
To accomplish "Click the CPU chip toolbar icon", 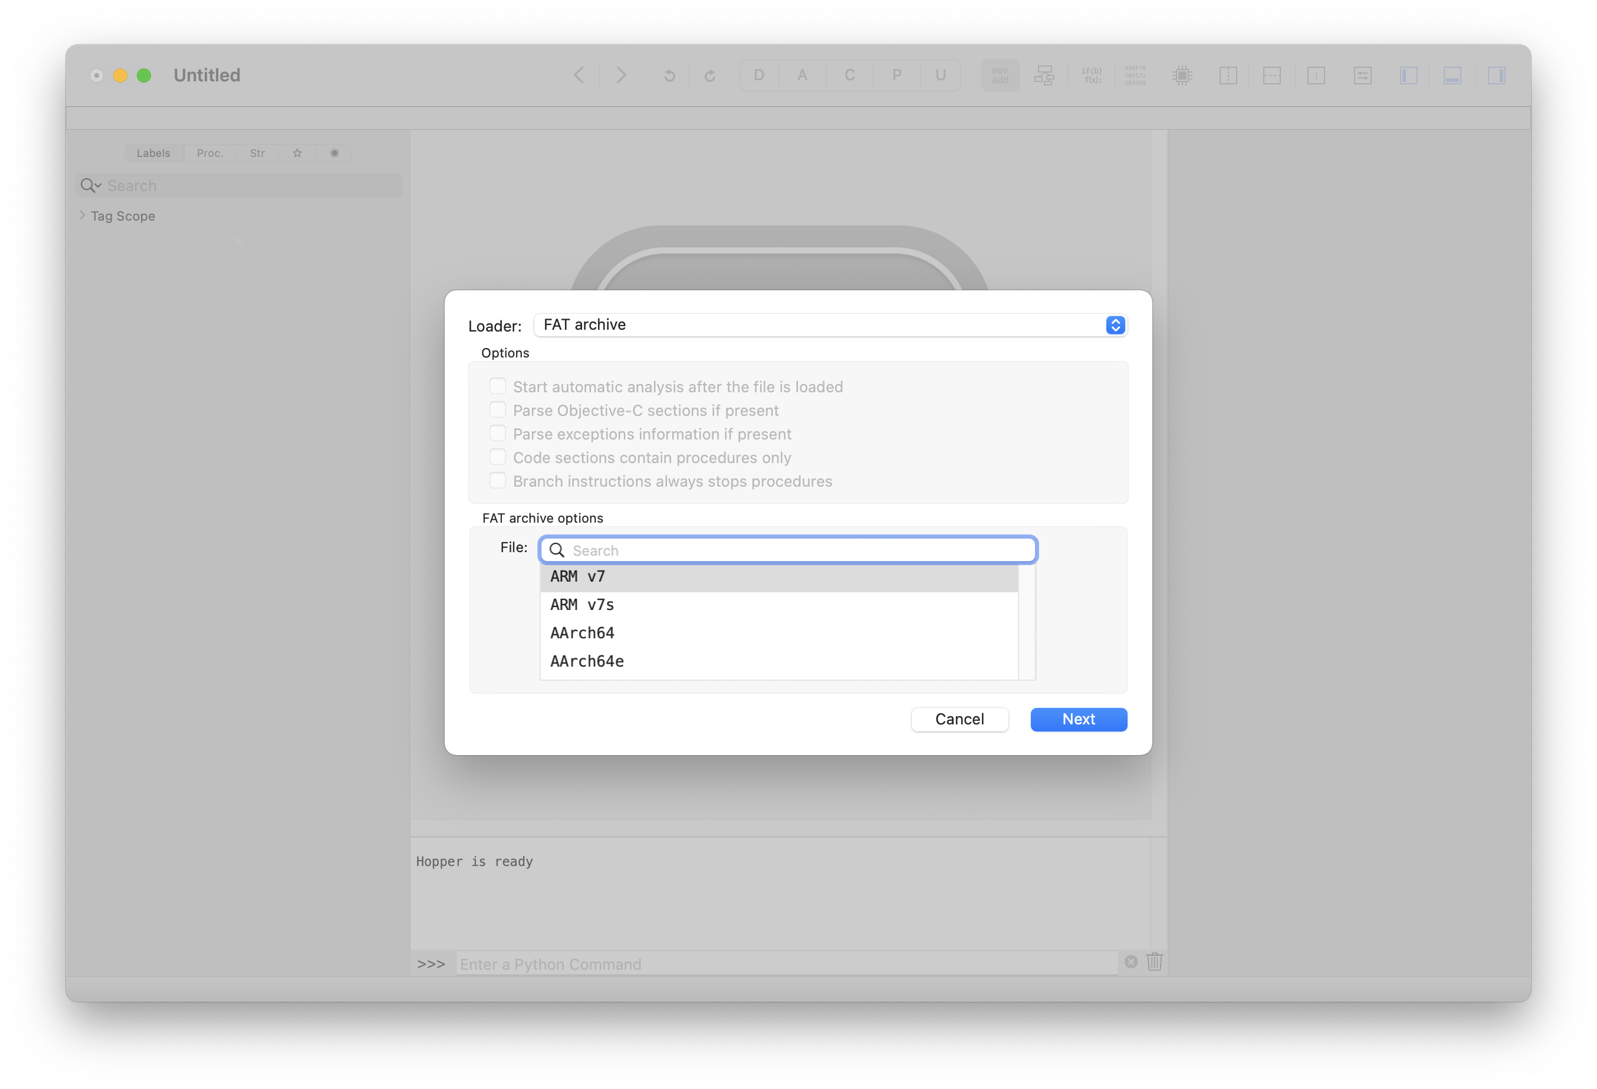I will pyautogui.click(x=1182, y=76).
